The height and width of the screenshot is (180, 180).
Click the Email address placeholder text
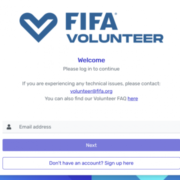[35, 127]
